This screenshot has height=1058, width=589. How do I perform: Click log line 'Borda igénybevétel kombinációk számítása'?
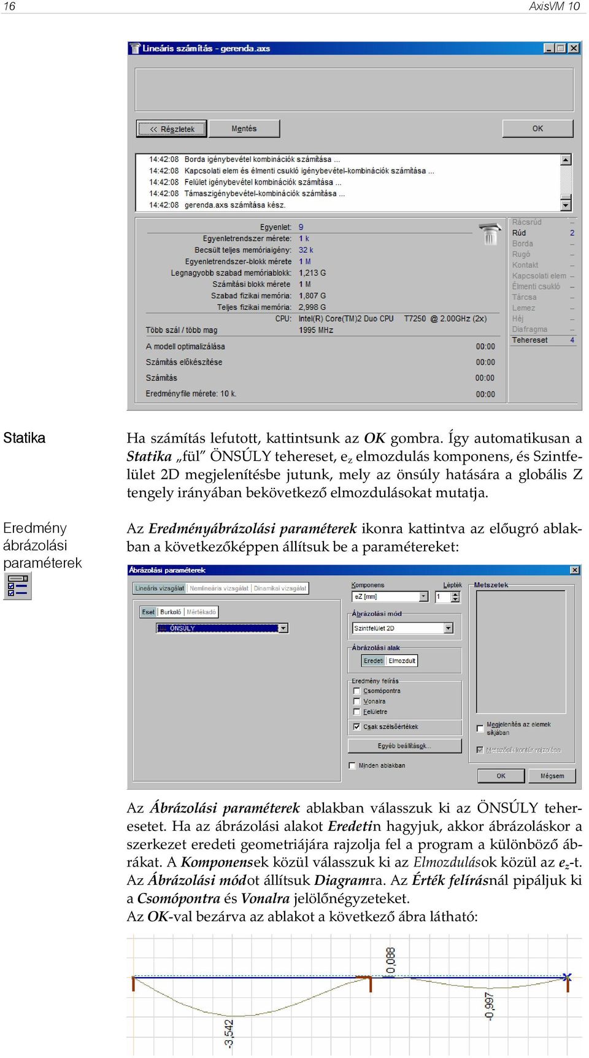coord(244,159)
